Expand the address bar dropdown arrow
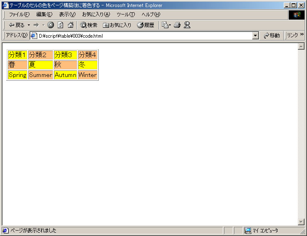The image size is (307, 236). [x=255, y=36]
